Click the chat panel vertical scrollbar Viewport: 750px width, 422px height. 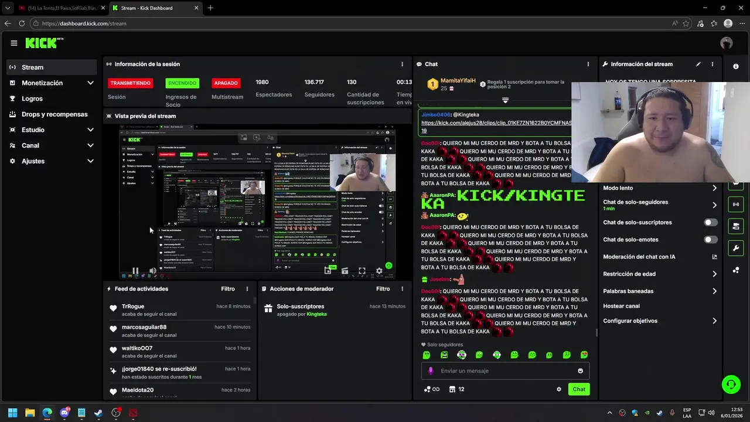pyautogui.click(x=596, y=332)
